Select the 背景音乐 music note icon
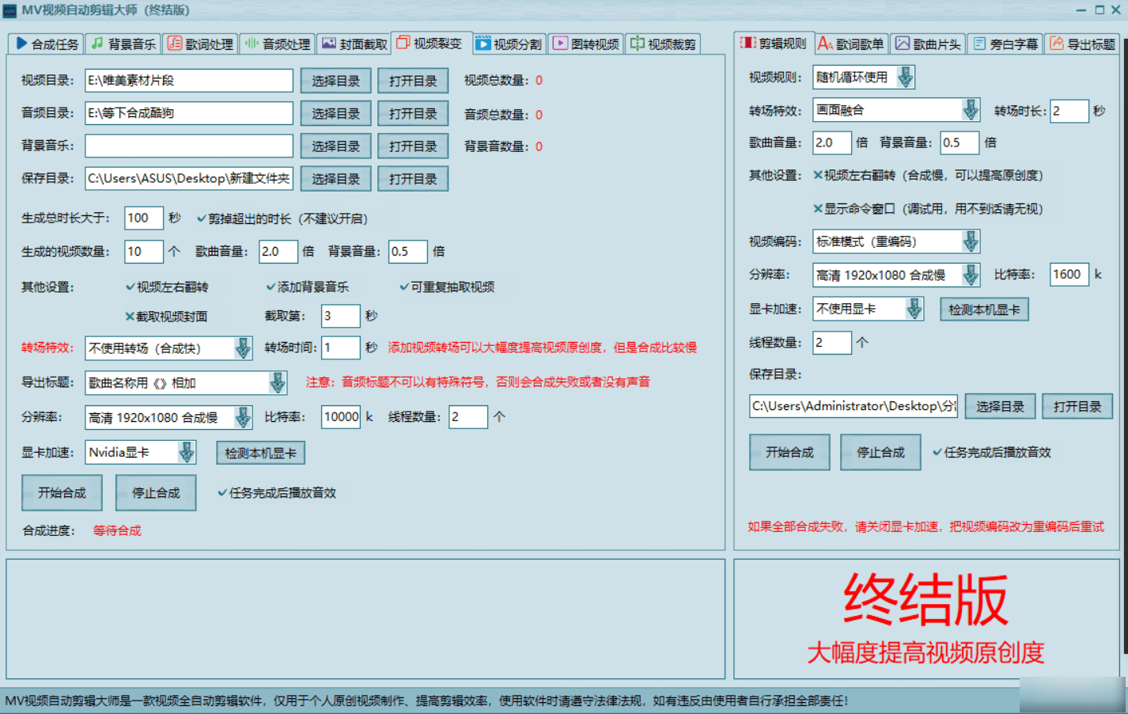 [x=97, y=44]
